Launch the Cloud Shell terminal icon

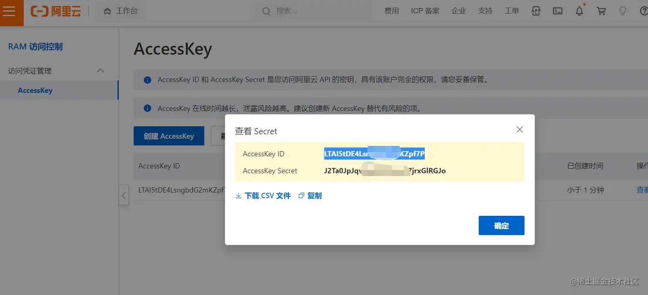[558, 11]
